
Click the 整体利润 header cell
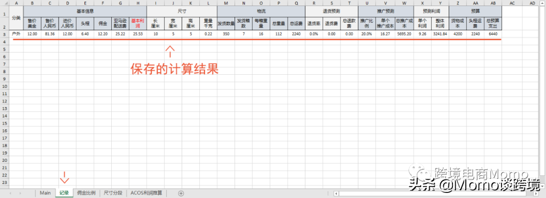440,23
